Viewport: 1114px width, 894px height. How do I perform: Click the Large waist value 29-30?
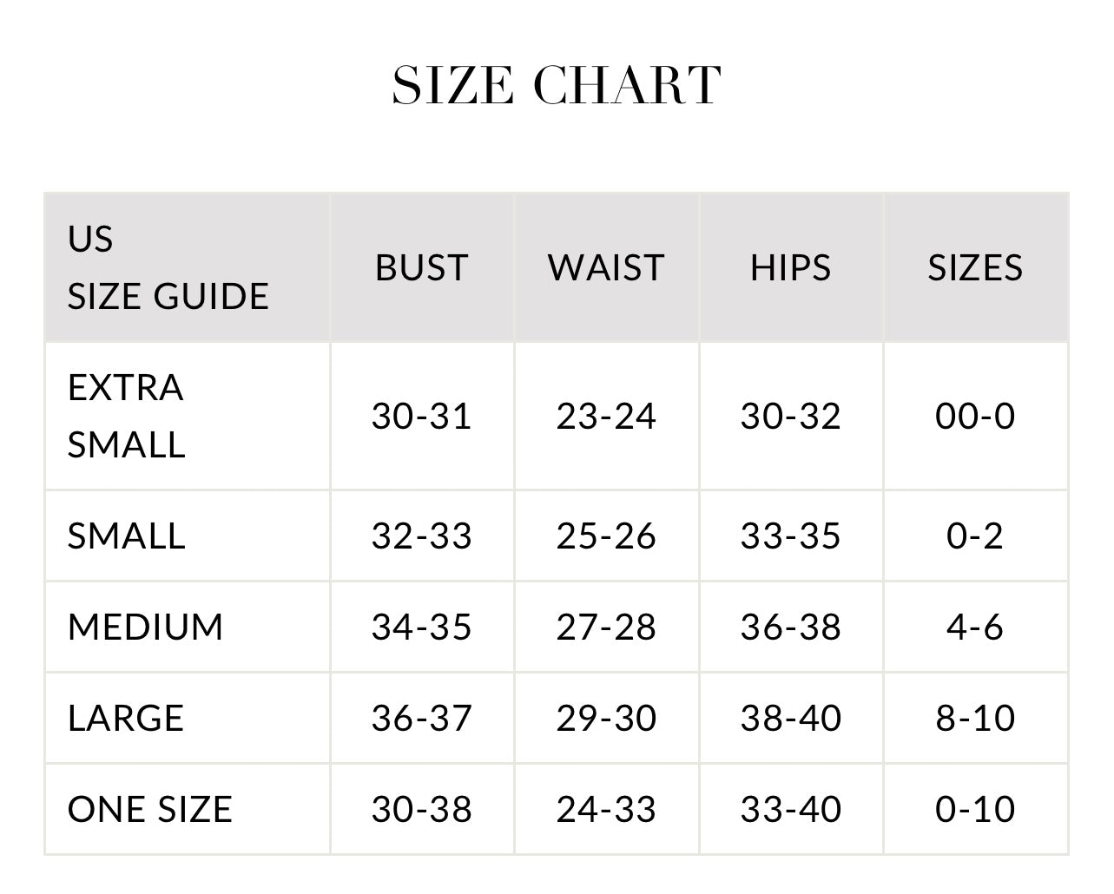606,718
